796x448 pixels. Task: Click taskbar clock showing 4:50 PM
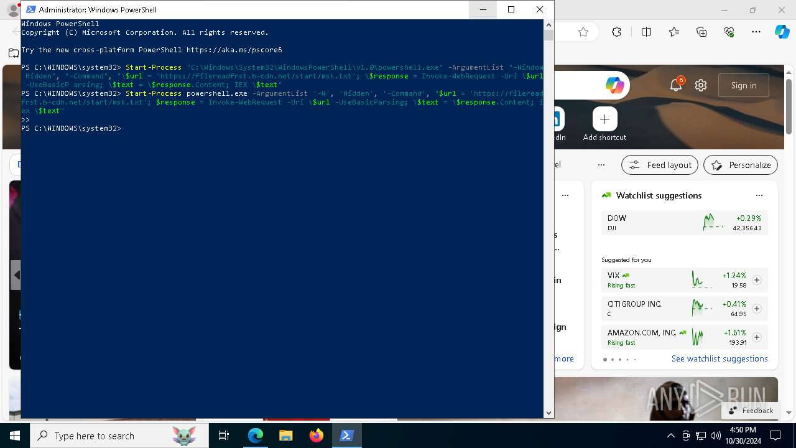pos(742,436)
